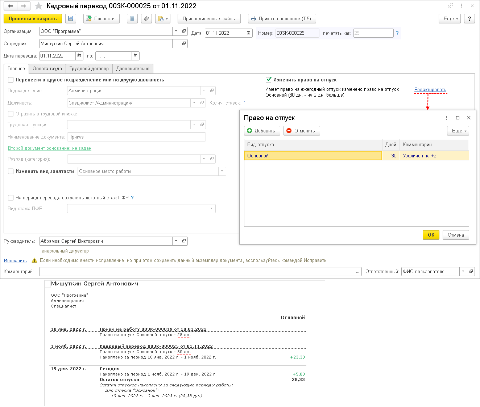Click the printer icon of Приказ о переводе

253,19
